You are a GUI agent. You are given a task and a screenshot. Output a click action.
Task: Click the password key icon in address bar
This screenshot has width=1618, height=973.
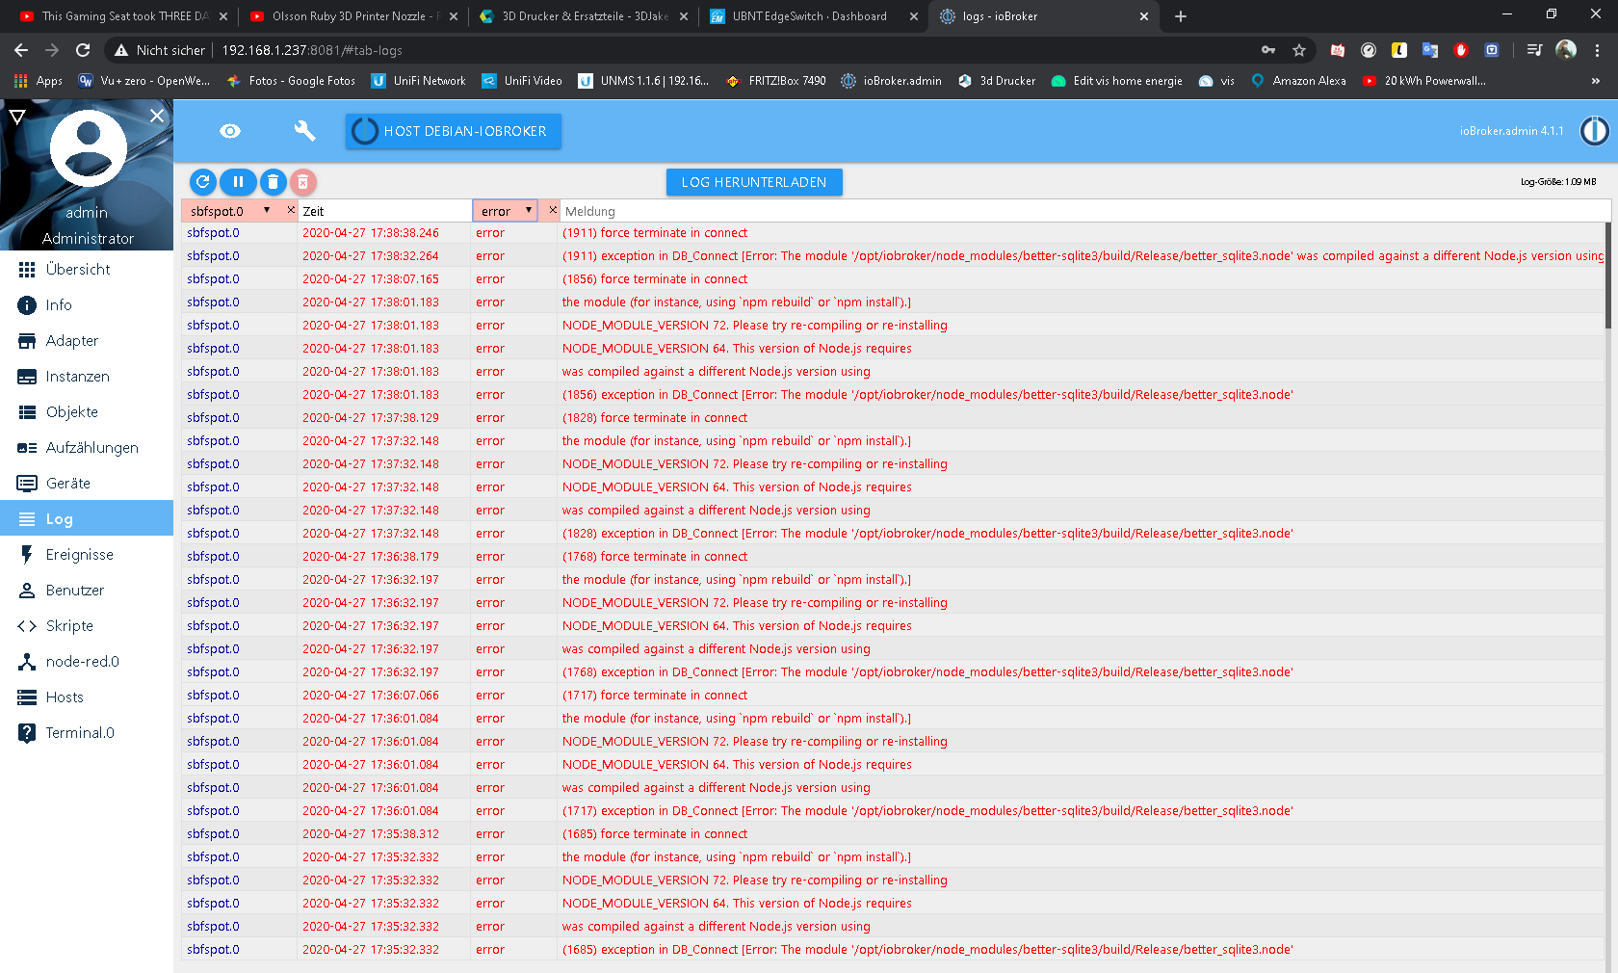tap(1268, 50)
